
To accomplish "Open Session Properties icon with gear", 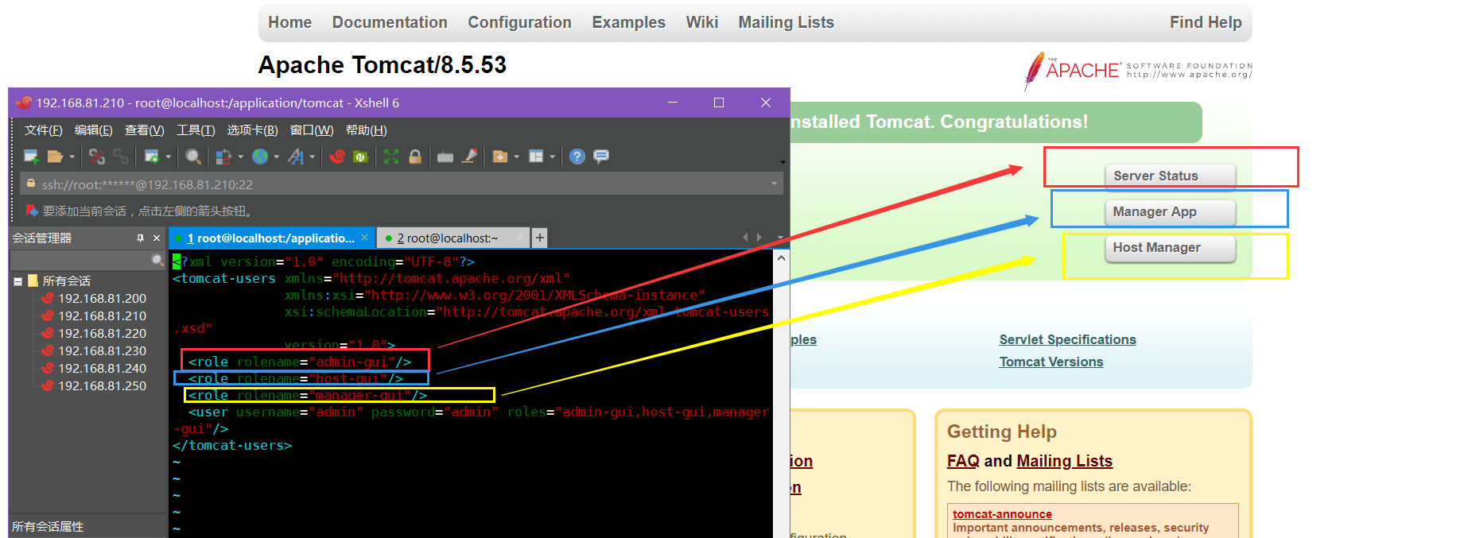I will click(152, 157).
